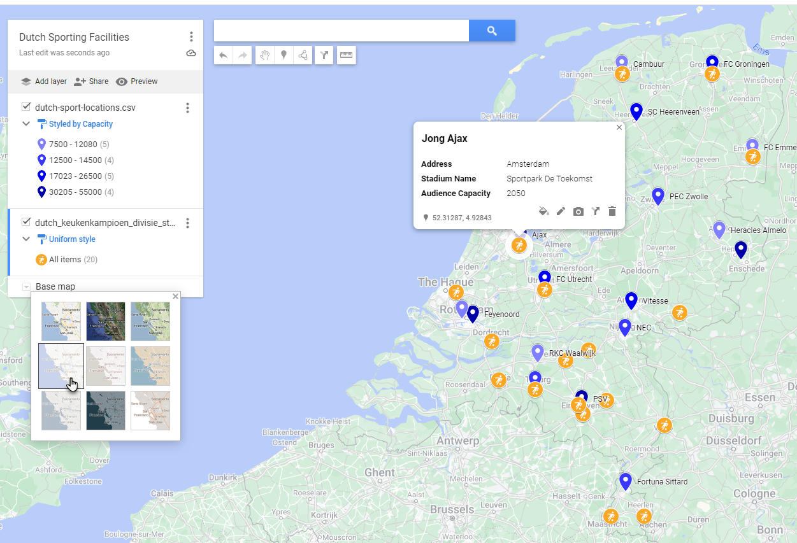Click Add layer
This screenshot has height=543, width=797.
[43, 81]
